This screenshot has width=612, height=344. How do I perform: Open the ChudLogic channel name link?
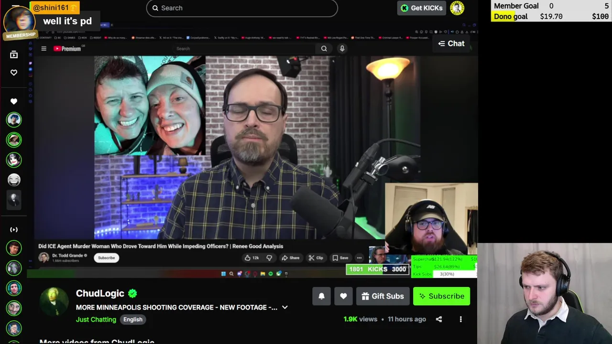click(x=100, y=293)
